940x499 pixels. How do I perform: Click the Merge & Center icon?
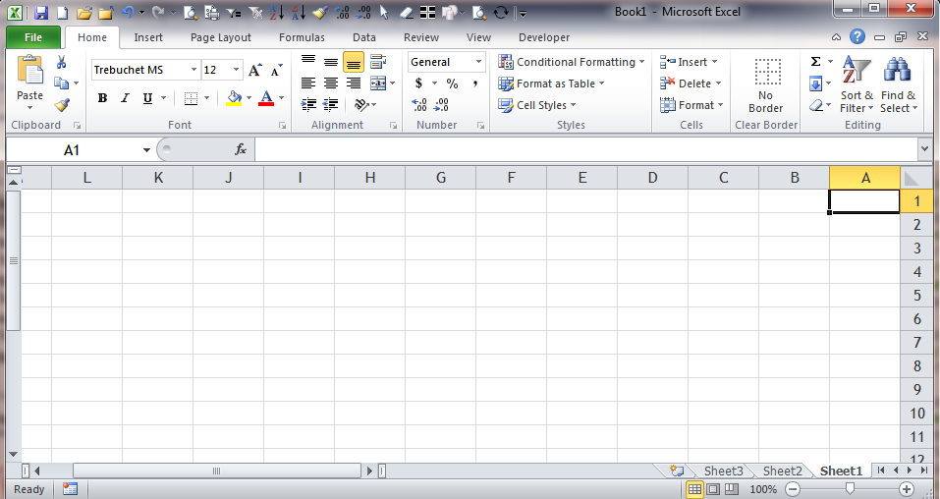377,83
